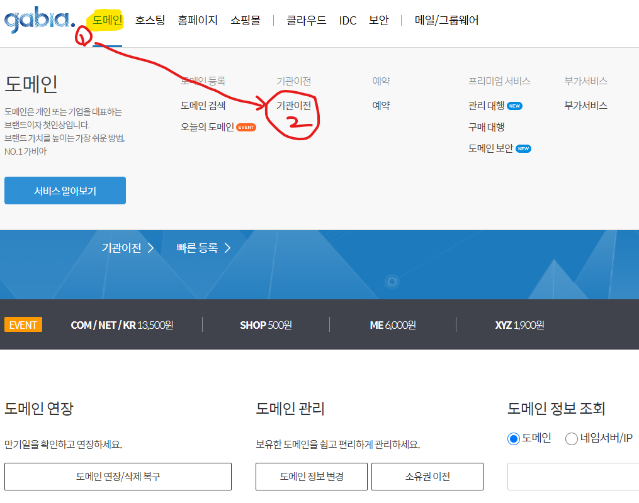This screenshot has height=503, width=639.
Task: Click 도메인 정보 변경 button
Action: (312, 477)
